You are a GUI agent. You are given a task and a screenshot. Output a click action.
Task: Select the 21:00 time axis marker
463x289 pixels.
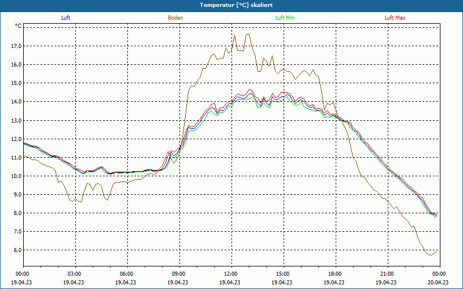pos(387,274)
